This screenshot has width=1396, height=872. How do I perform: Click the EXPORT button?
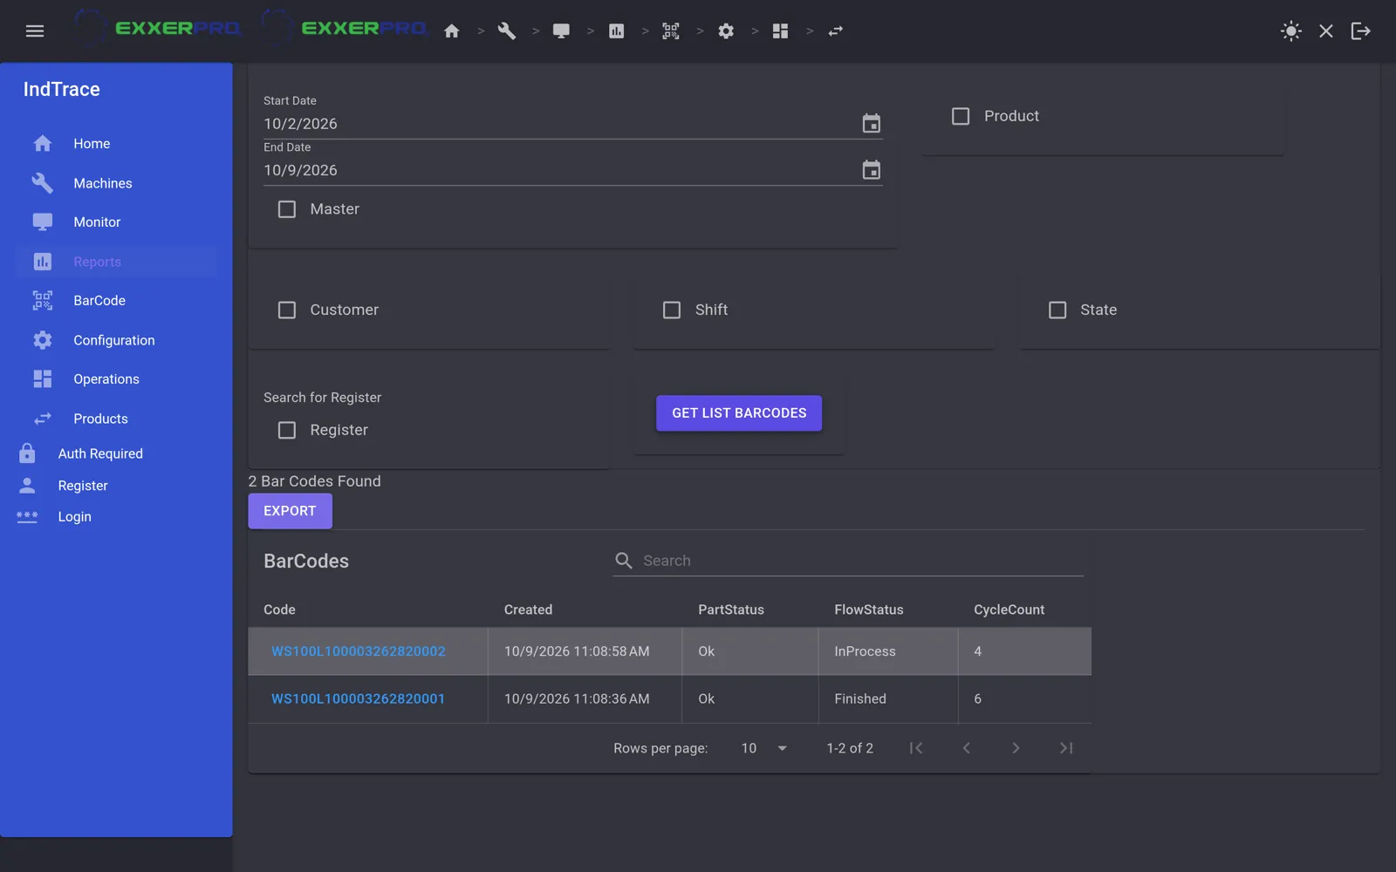[x=290, y=511]
